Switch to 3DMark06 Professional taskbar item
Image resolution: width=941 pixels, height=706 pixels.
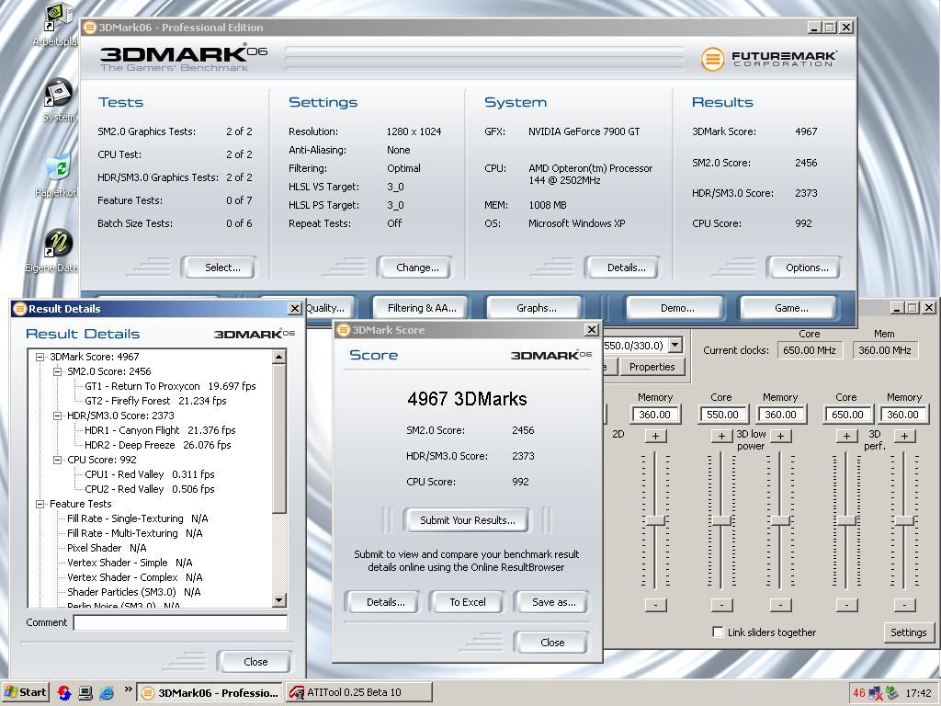(x=209, y=693)
